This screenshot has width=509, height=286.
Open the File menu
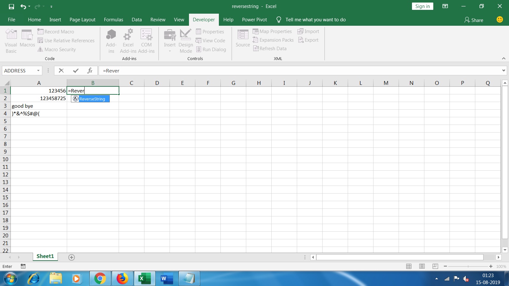point(11,19)
